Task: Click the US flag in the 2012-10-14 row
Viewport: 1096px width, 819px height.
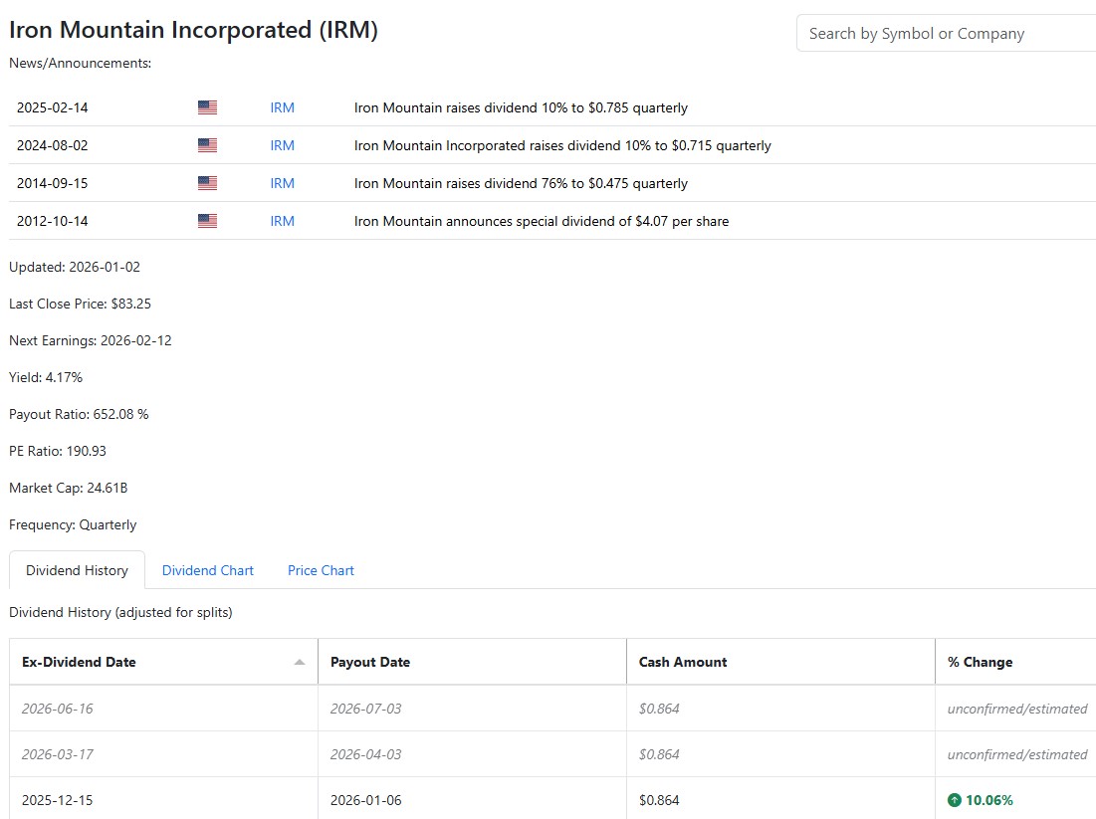Action: (x=207, y=221)
